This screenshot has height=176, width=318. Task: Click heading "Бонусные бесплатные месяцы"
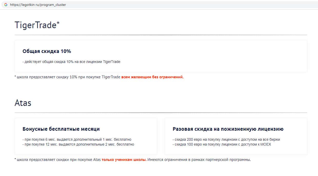coord(61,129)
